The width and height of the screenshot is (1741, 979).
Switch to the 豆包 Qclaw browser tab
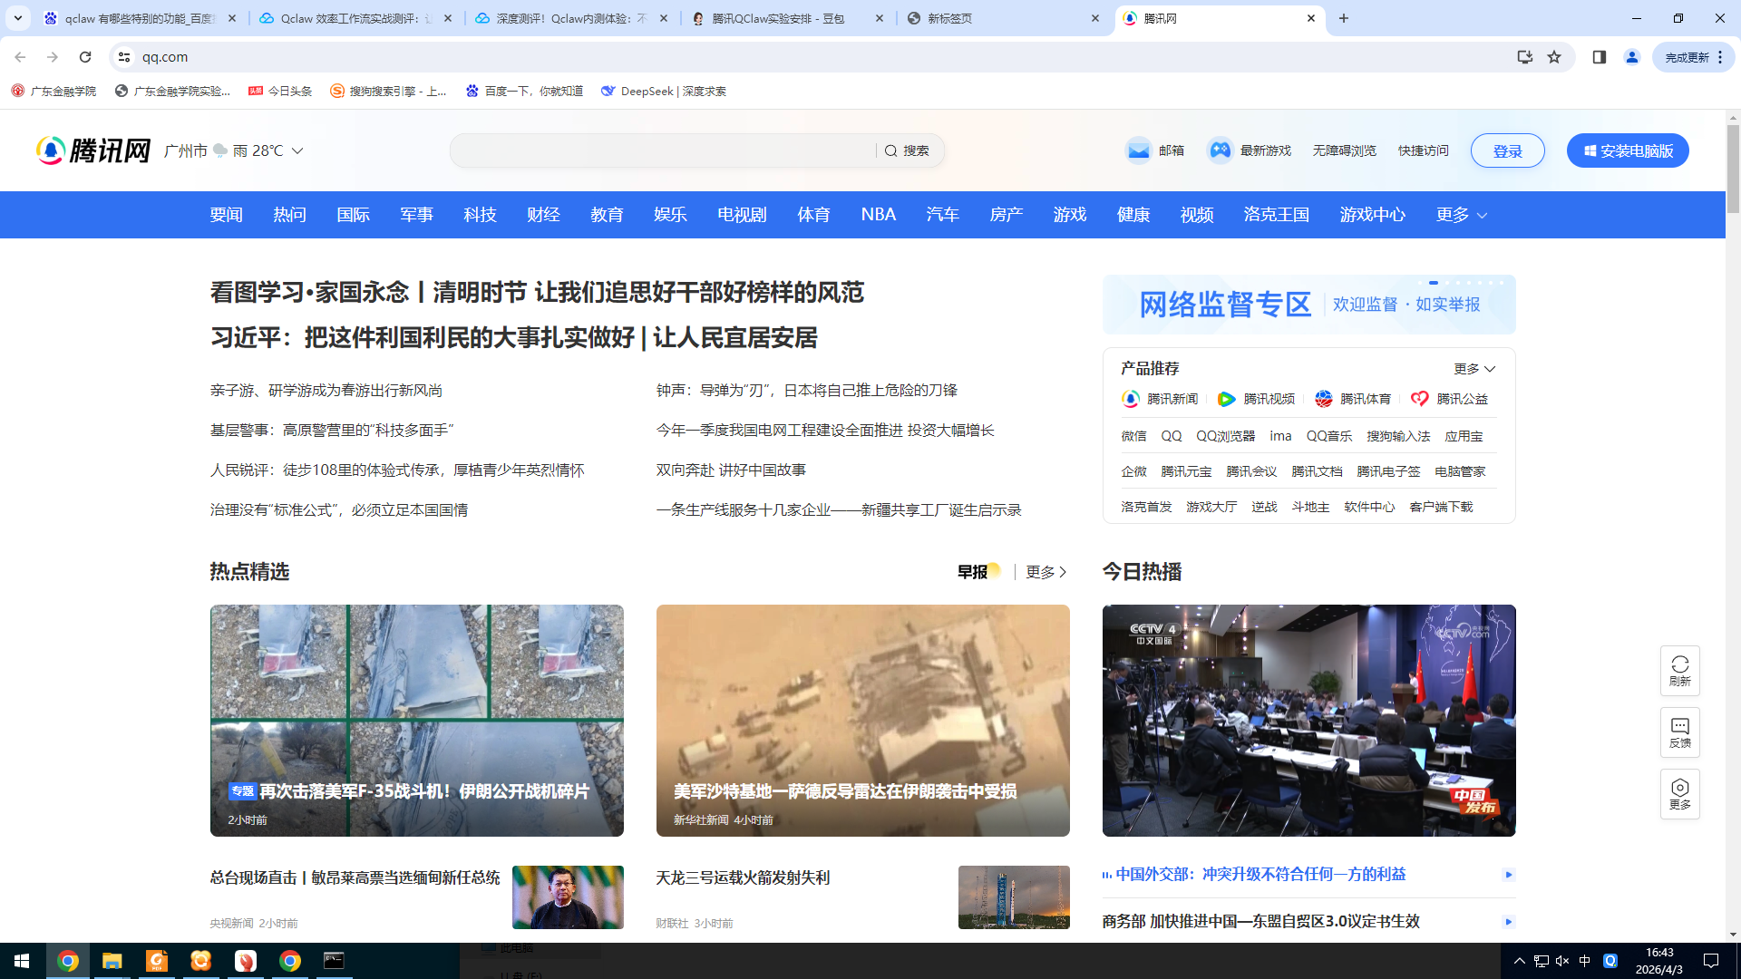778,18
